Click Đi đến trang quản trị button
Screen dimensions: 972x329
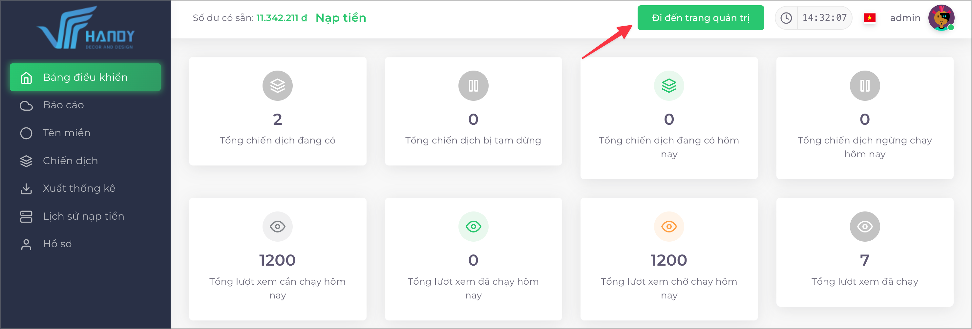(x=701, y=18)
